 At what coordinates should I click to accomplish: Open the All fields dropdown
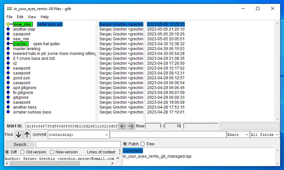click(x=265, y=135)
